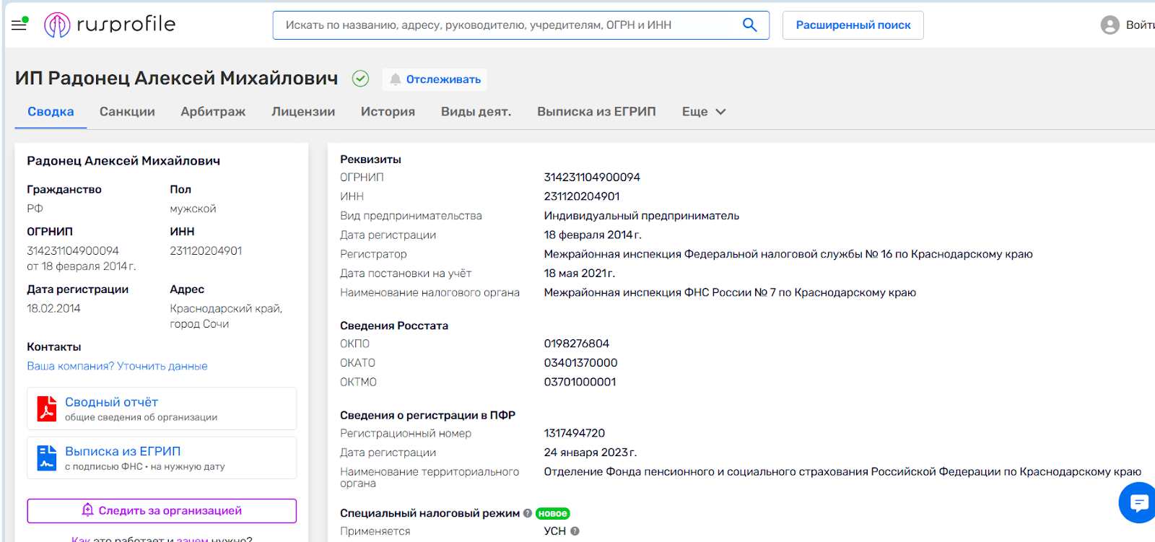The image size is (1155, 542).
Task: Switch to the Санкции tab
Action: tap(127, 112)
